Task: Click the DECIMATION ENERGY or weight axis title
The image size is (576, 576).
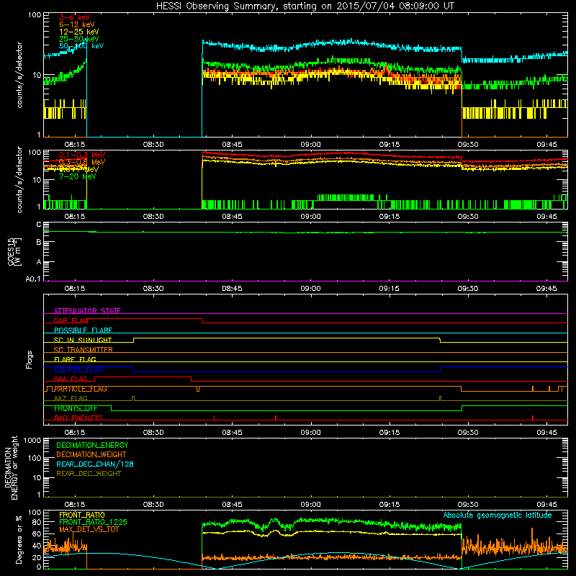Action: [11, 468]
